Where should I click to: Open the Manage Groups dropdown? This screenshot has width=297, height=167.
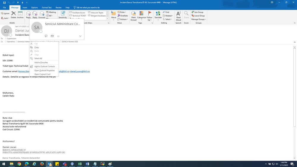(x=199, y=19)
